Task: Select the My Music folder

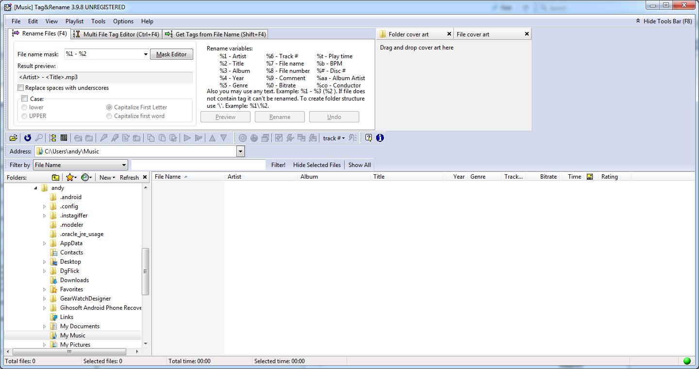Action: click(73, 335)
